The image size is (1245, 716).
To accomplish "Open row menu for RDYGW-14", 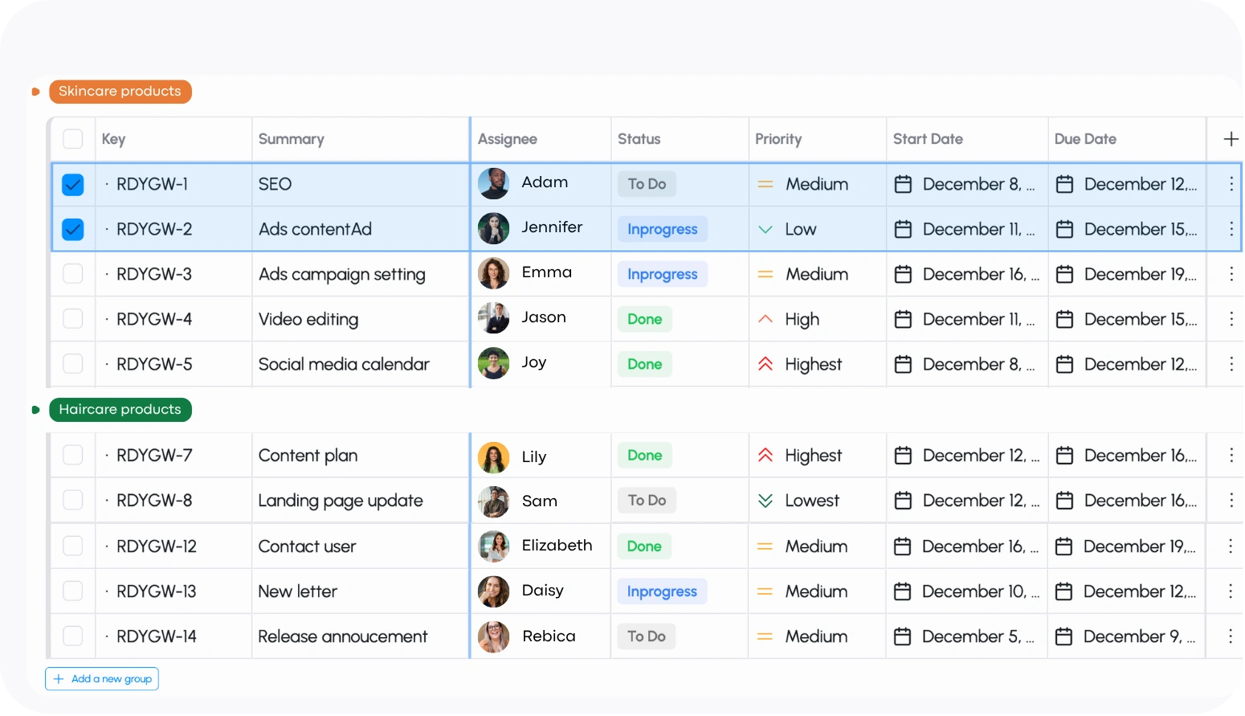I will pyautogui.click(x=1230, y=636).
